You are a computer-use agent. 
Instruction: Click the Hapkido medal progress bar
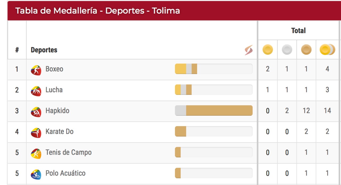(214, 111)
